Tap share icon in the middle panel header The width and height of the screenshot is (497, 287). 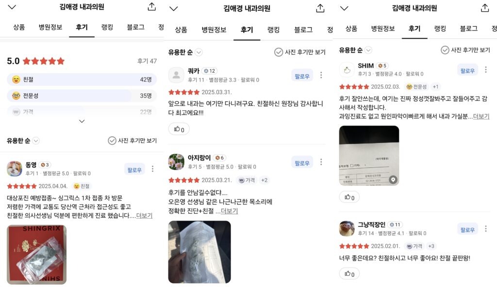[x=320, y=8]
